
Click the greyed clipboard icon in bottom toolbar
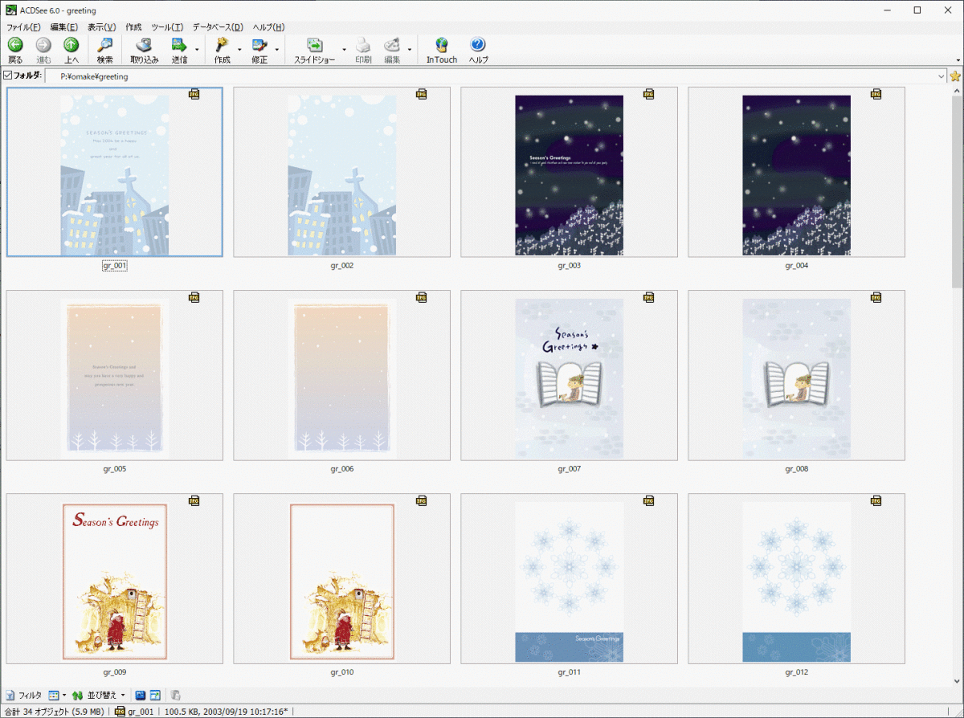tap(176, 695)
